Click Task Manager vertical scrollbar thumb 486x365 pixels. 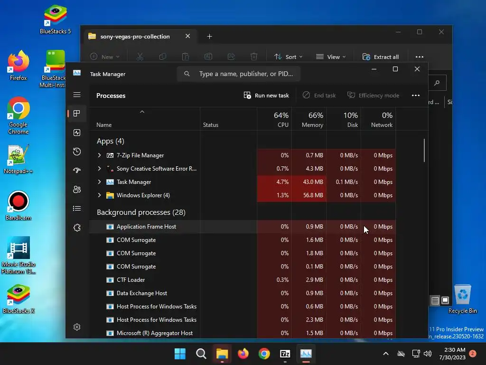click(424, 150)
